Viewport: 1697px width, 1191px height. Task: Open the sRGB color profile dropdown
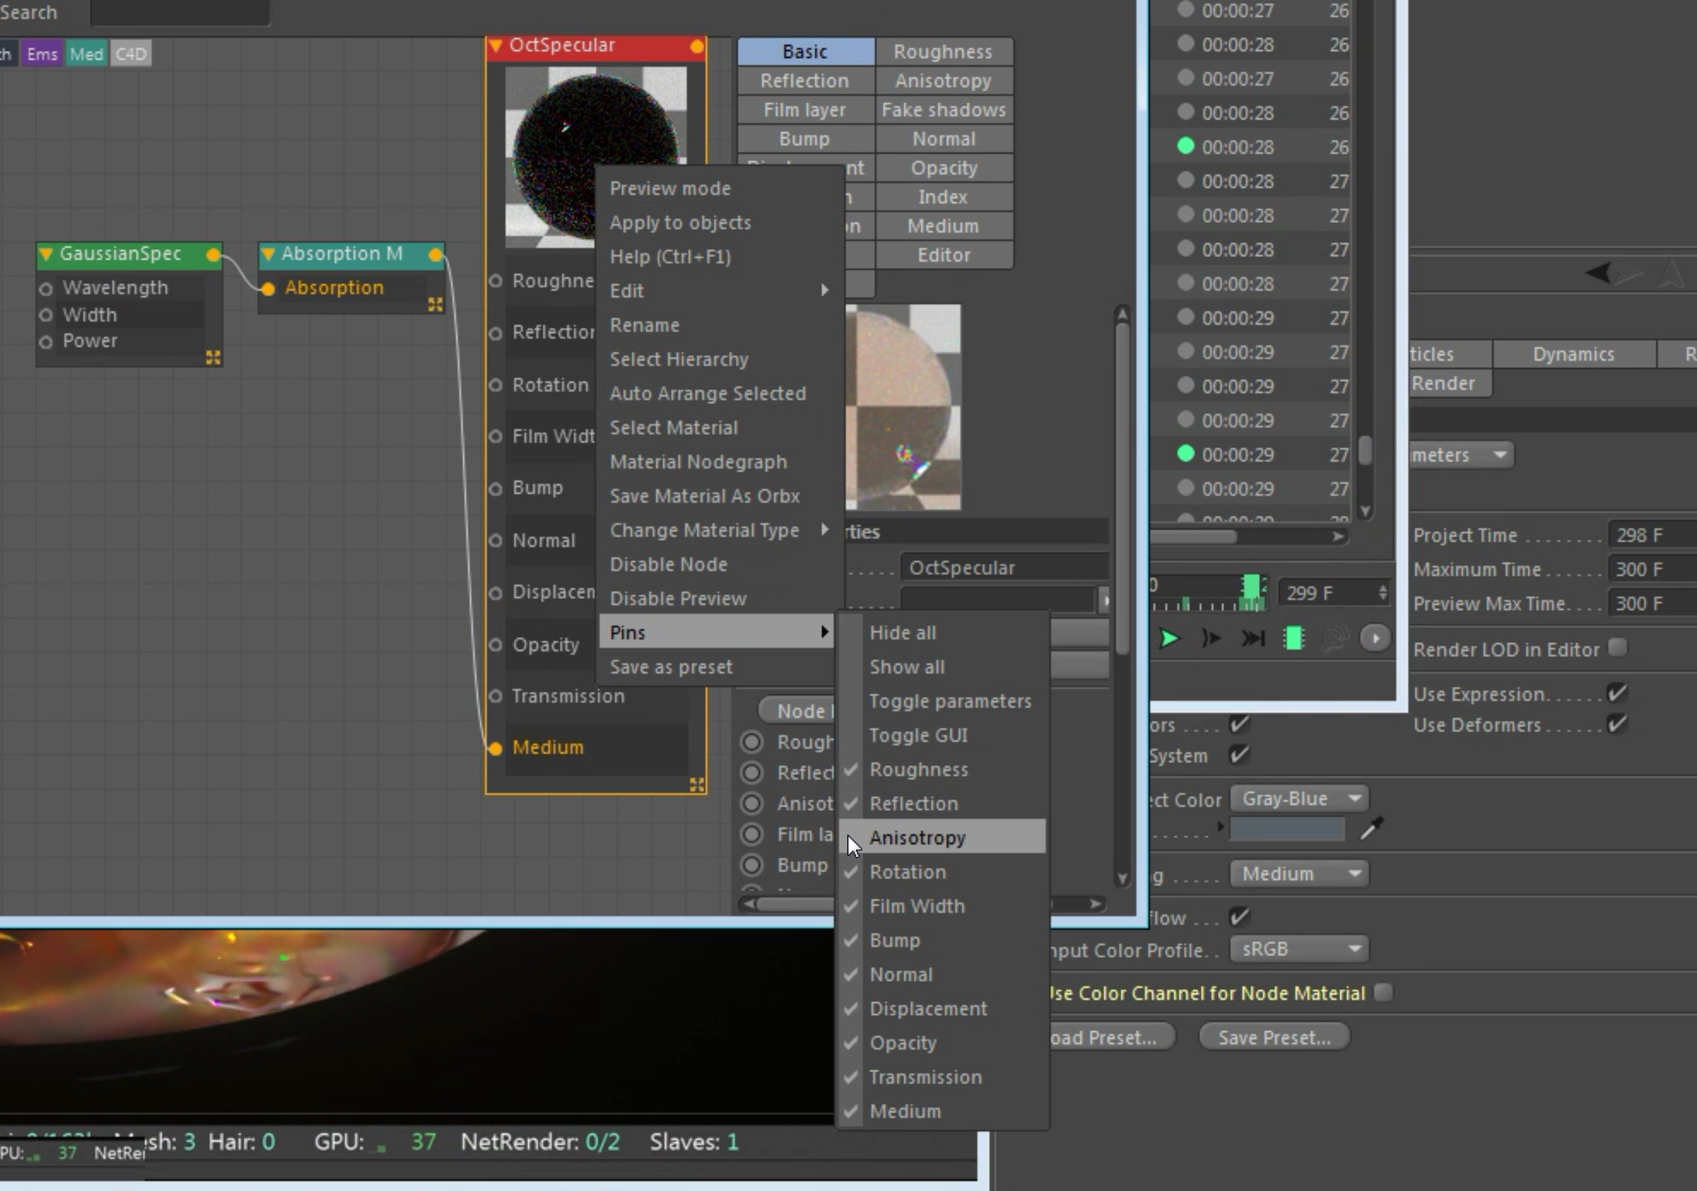(x=1299, y=949)
